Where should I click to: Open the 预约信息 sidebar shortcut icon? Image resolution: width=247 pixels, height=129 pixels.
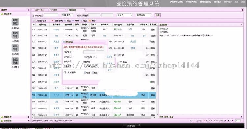pos(15,35)
